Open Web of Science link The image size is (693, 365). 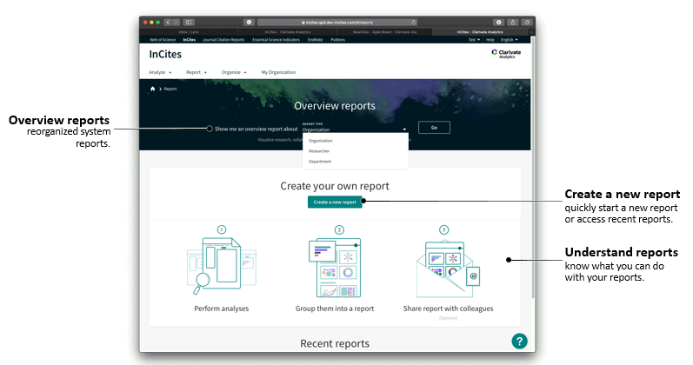[x=163, y=40]
